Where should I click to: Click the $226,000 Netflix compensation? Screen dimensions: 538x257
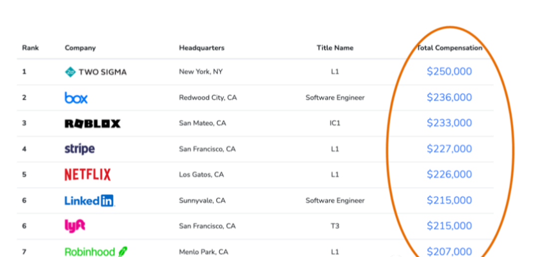click(449, 174)
